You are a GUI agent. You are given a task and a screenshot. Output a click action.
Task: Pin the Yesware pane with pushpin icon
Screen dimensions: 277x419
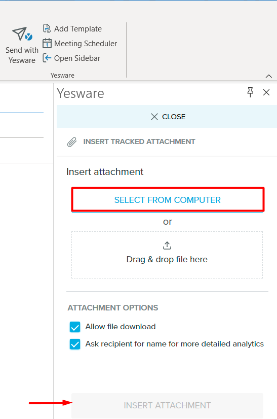[x=250, y=92]
